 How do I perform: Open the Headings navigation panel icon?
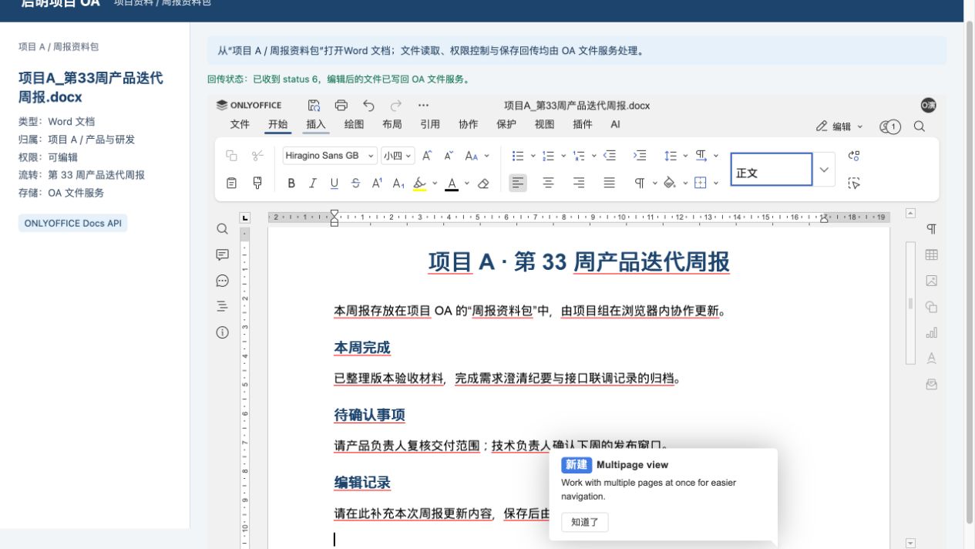tap(222, 306)
